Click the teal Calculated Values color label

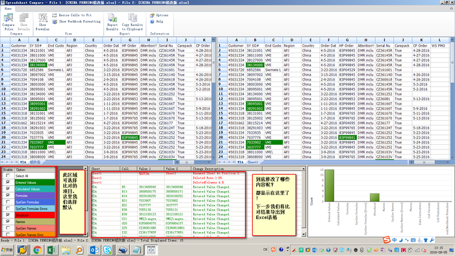(34, 189)
